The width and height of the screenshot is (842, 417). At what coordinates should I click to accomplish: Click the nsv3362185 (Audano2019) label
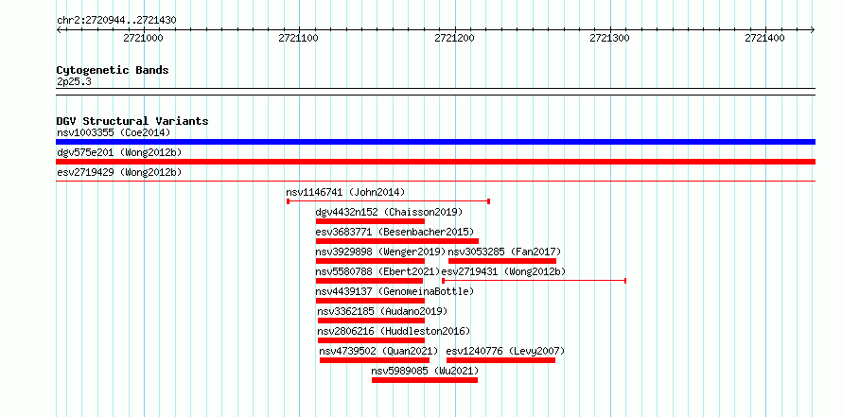point(382,311)
